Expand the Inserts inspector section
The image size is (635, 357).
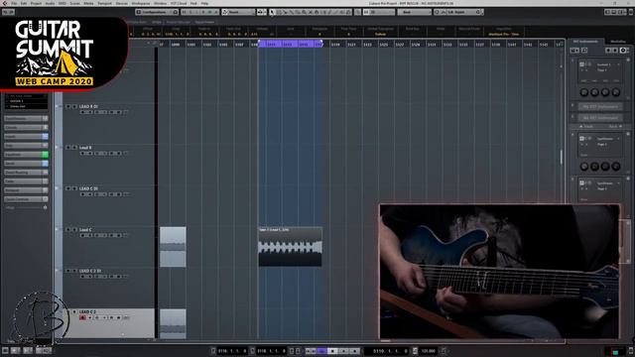pos(23,137)
